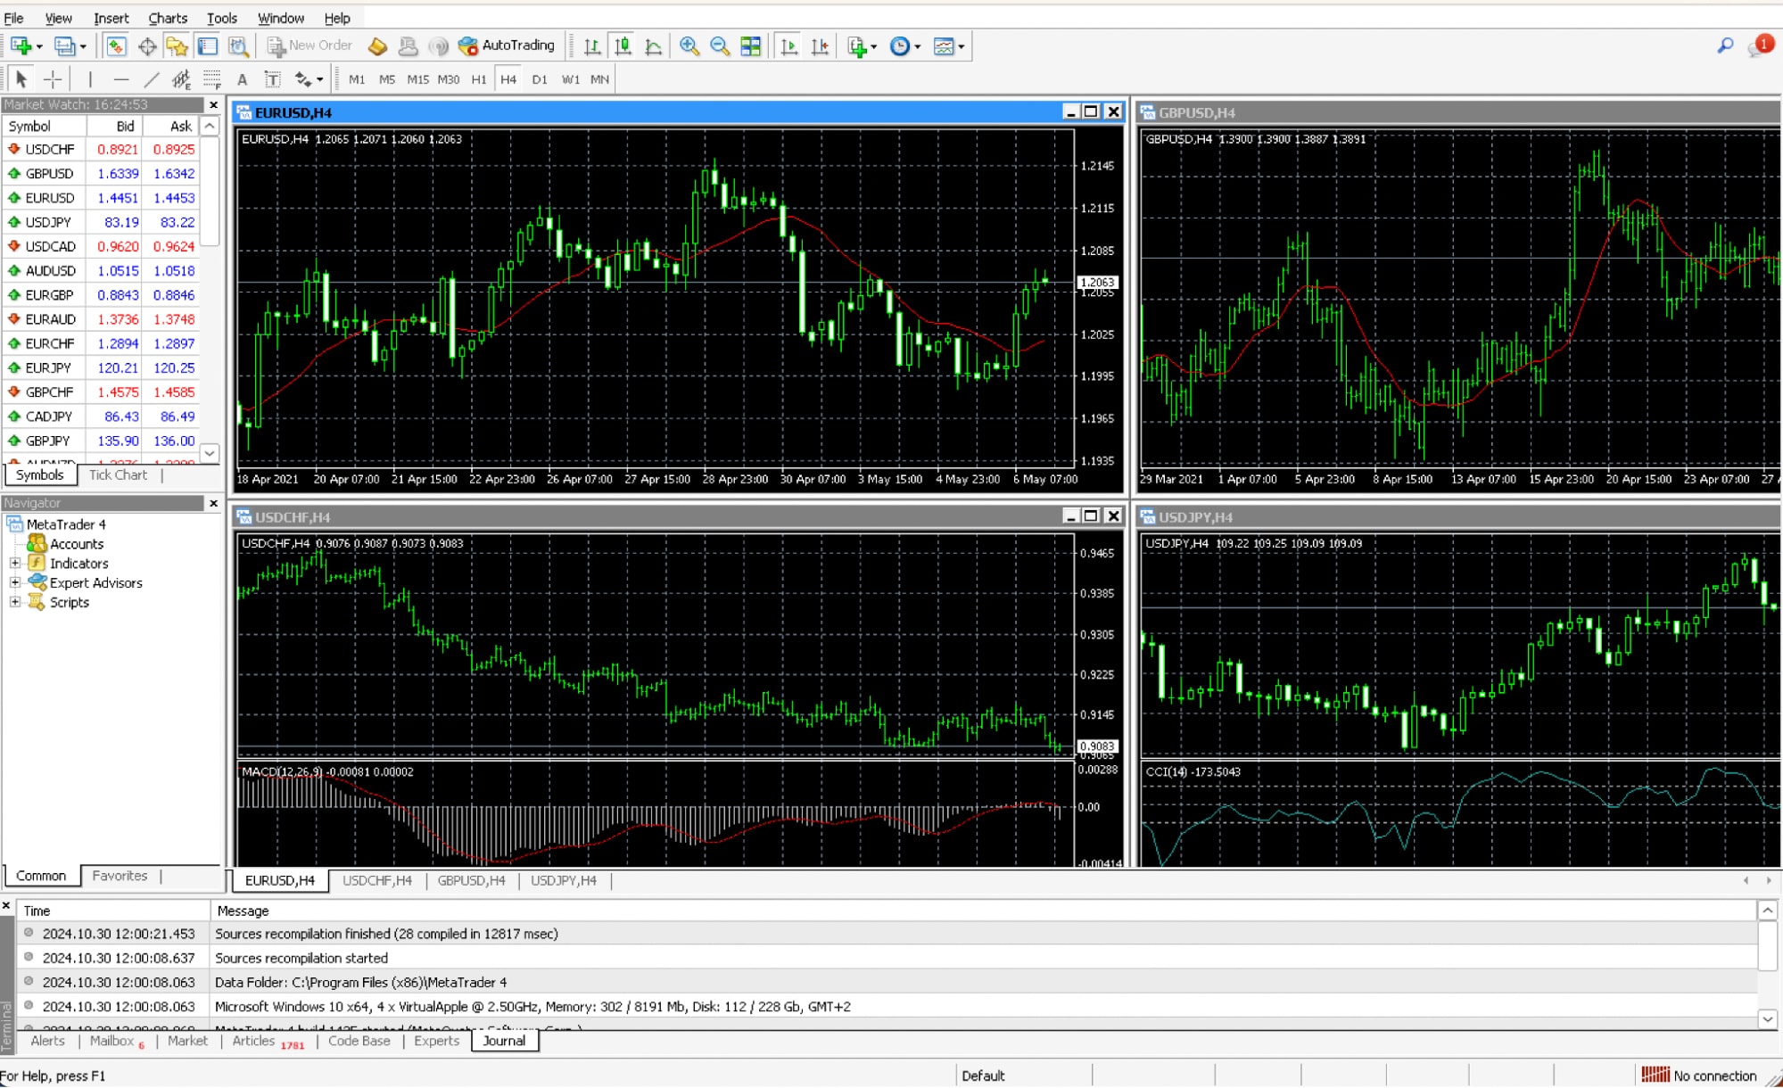Image resolution: width=1783 pixels, height=1088 pixels.
Task: Select the USDCHF,H4 chart tab
Action: click(377, 880)
